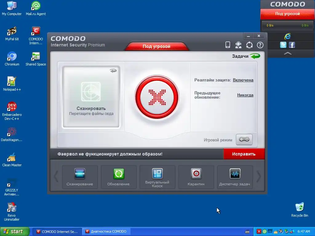Open Диспетчер задач task manager
315x236 pixels.
[235, 177]
